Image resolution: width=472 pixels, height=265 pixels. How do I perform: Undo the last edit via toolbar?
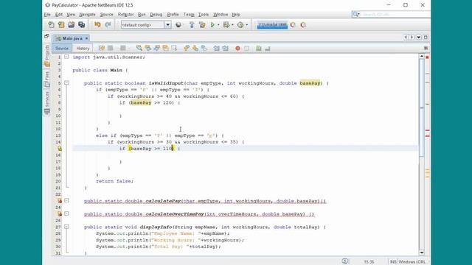pyautogui.click(x=97, y=25)
